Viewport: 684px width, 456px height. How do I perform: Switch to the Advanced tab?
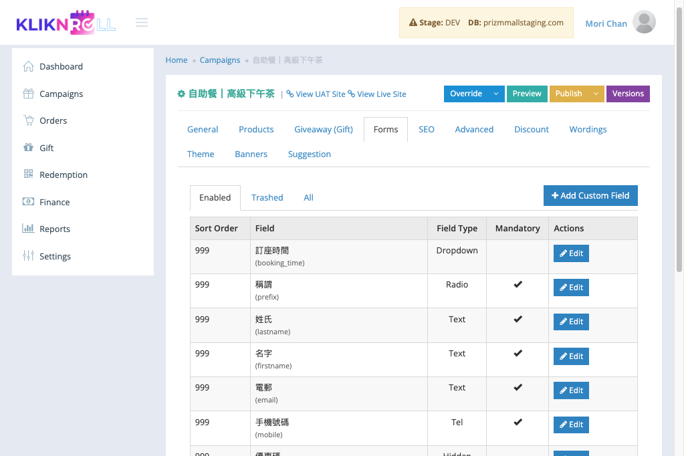[x=474, y=130]
